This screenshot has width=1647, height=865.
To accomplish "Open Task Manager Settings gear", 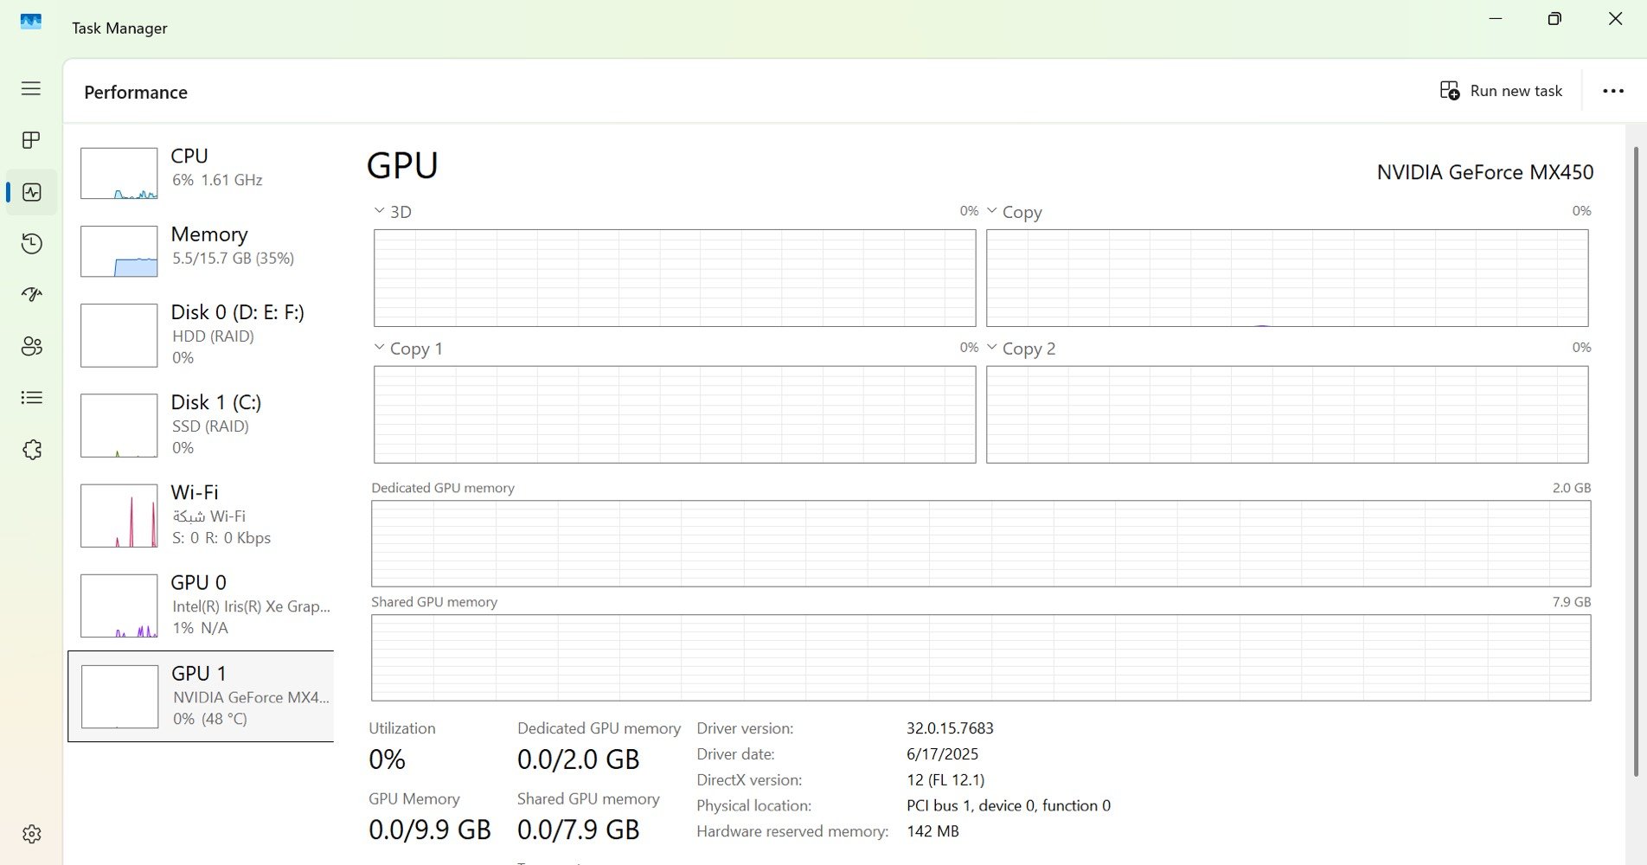I will 31,834.
